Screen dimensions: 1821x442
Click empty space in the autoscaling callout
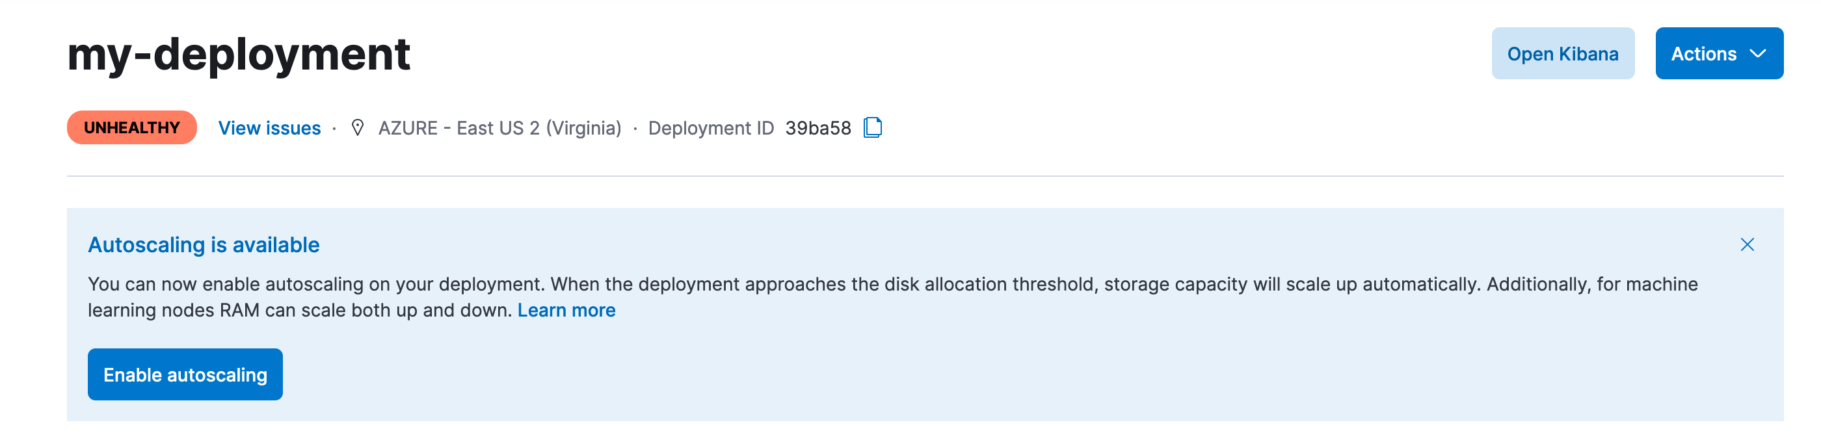[x=990, y=374]
